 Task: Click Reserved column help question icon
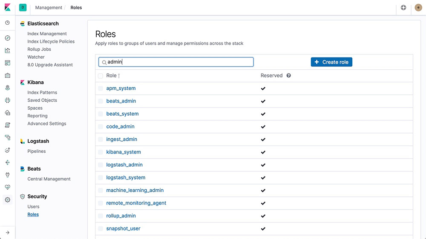pyautogui.click(x=288, y=75)
